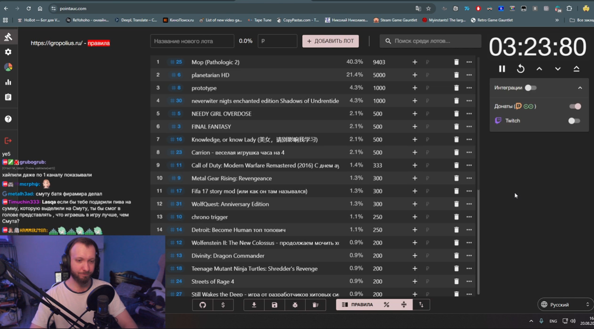This screenshot has height=329, width=594.
Task: Open the КиноПоиск.ru bookmark
Action: 178,20
